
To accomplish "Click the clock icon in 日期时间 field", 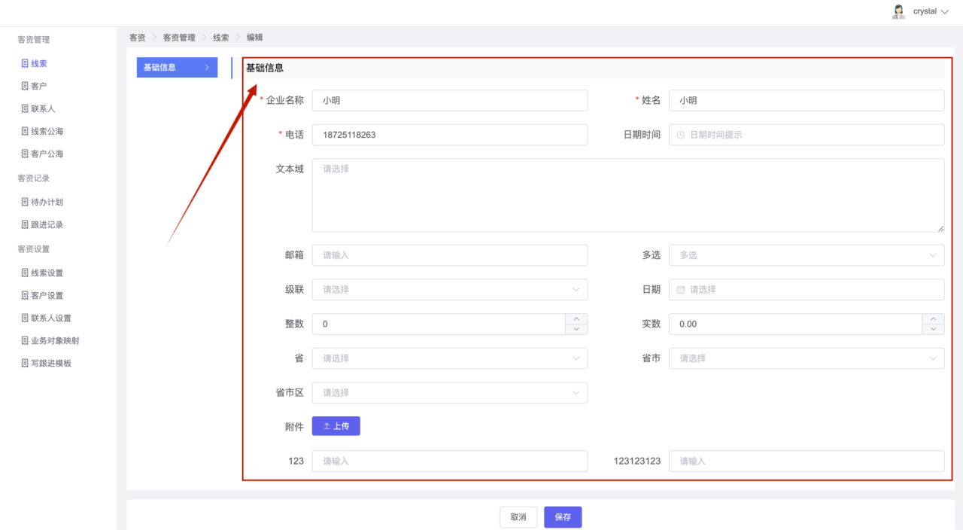I will pos(681,135).
